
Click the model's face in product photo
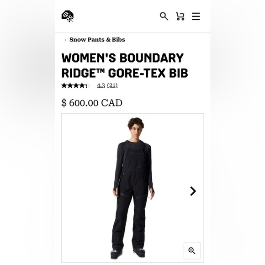pos(136,131)
